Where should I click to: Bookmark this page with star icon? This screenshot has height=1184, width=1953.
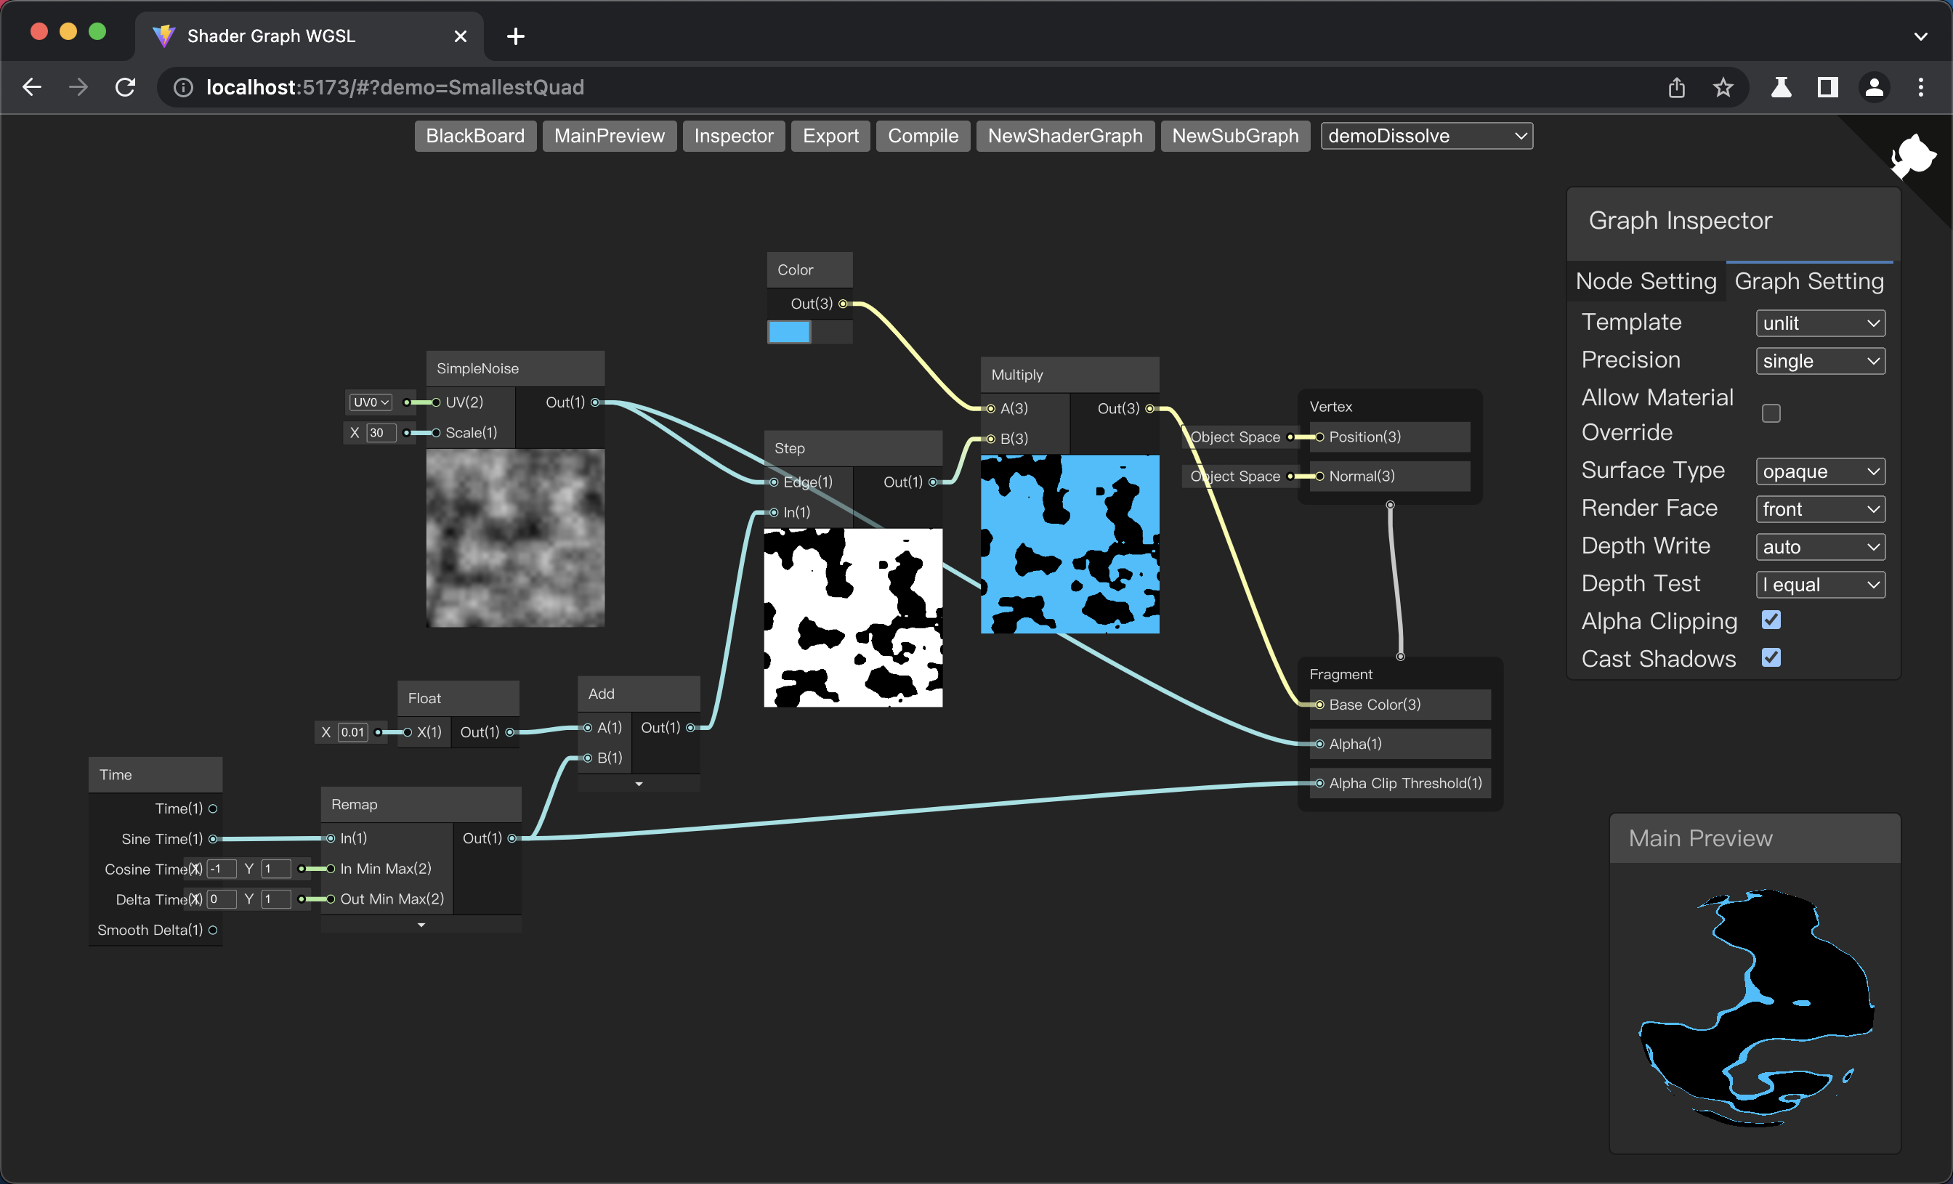(1723, 87)
